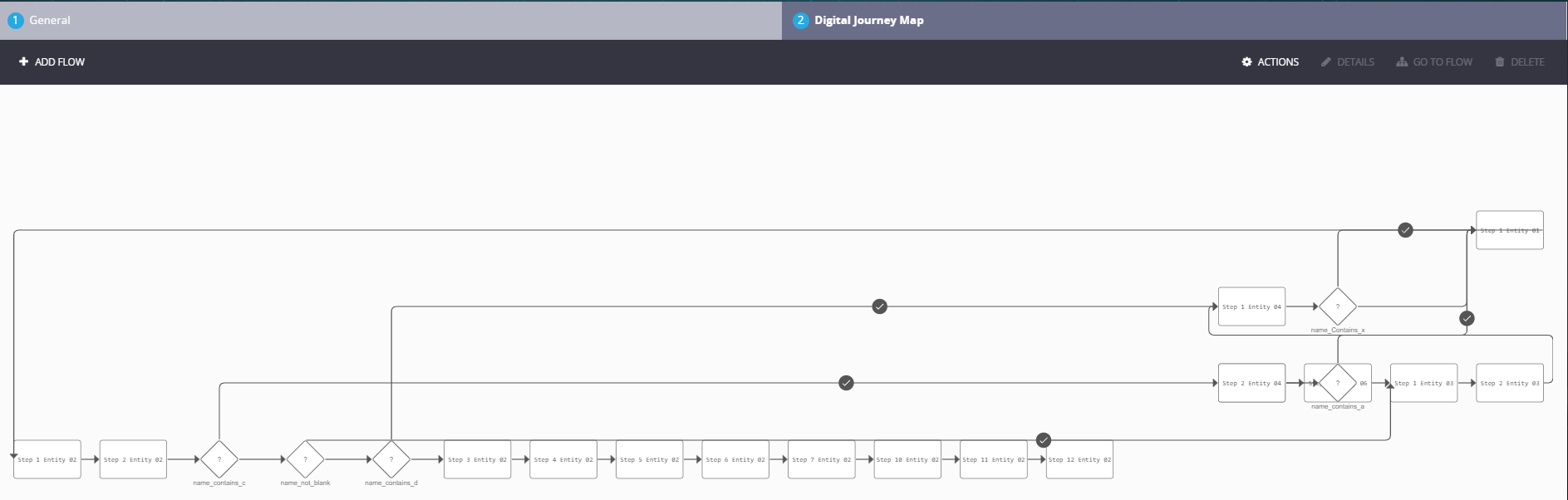Click checkmark on connector into Step 1 Entity 04

pos(880,306)
